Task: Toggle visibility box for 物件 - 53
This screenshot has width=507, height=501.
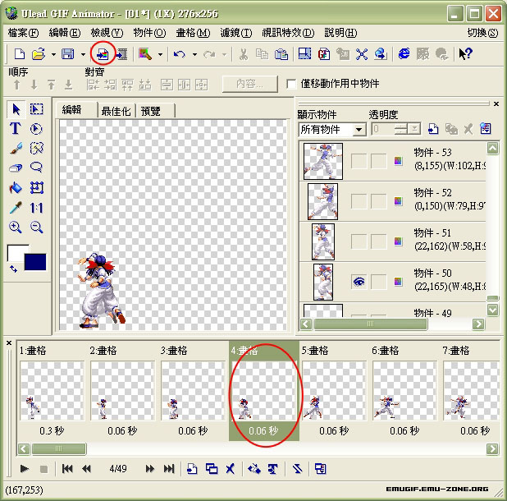Action: (359, 161)
